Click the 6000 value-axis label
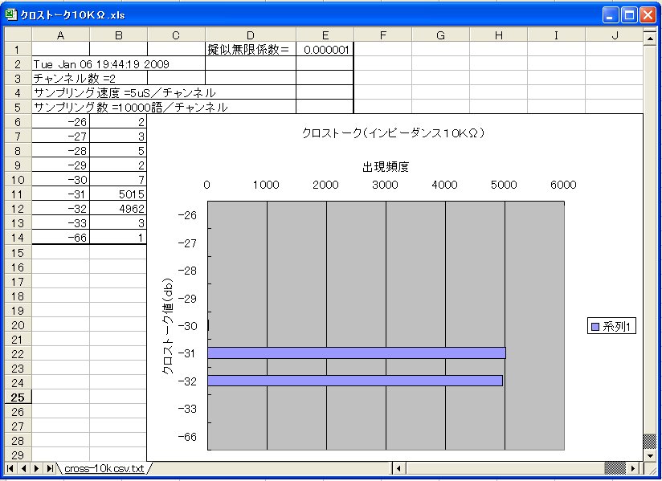 point(563,185)
